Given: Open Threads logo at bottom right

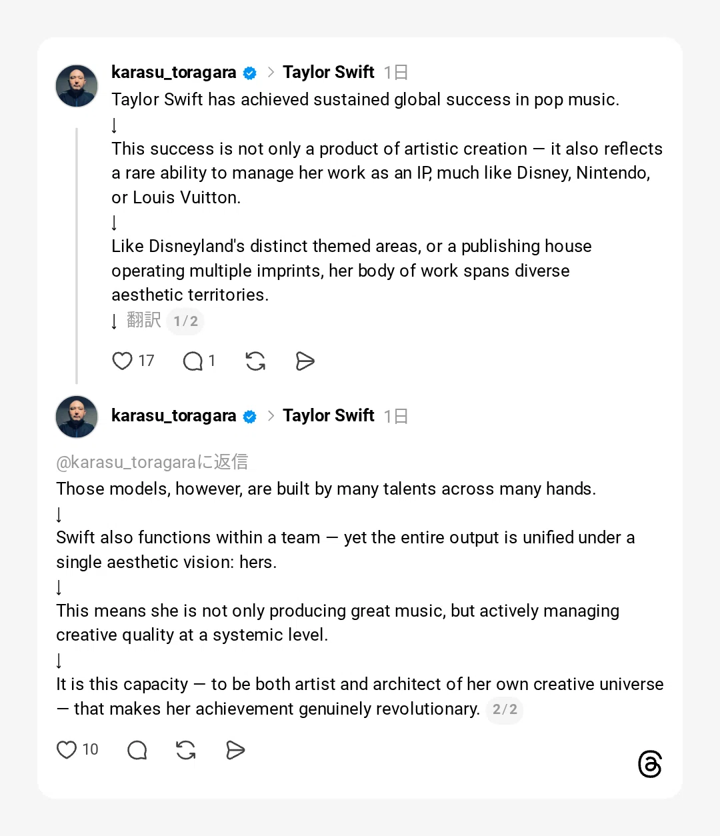Looking at the screenshot, I should click(650, 764).
